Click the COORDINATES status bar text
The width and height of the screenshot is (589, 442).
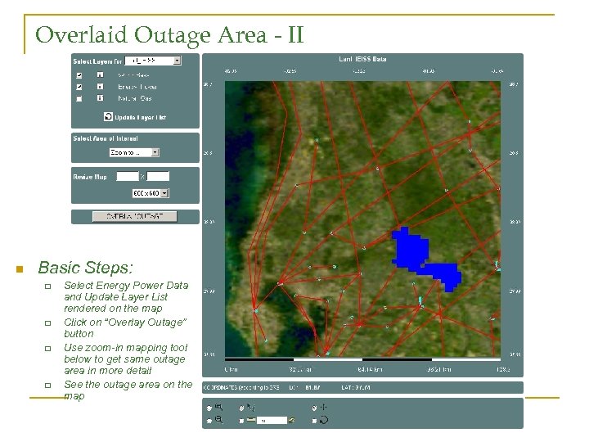tap(241, 387)
